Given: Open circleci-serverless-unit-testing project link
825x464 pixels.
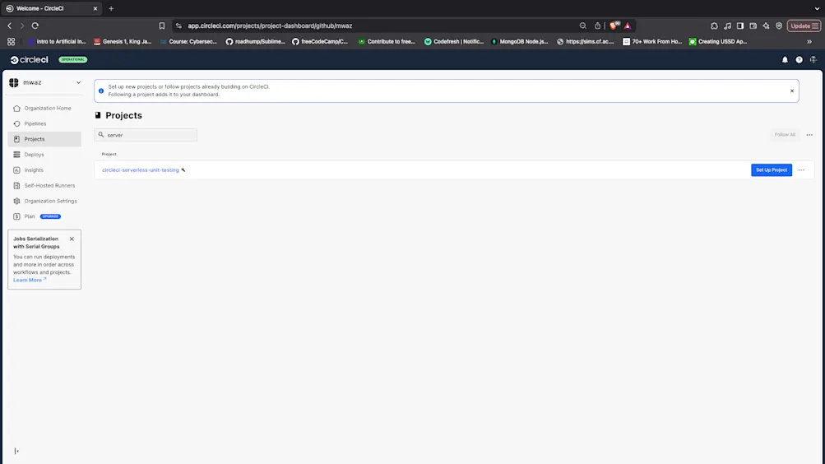Looking at the screenshot, I should coord(141,170).
